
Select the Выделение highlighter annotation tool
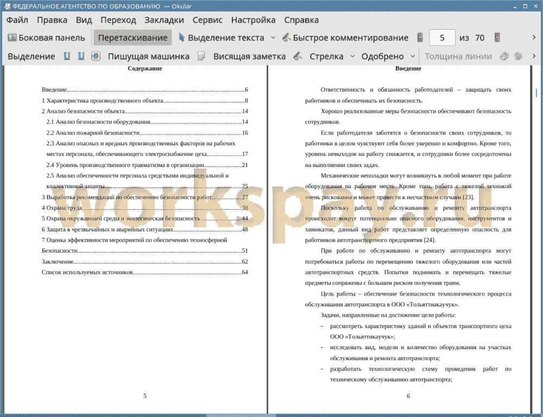click(31, 56)
